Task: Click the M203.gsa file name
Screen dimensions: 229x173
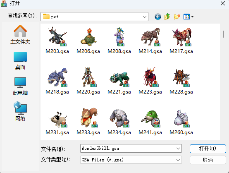Action: coord(57,51)
